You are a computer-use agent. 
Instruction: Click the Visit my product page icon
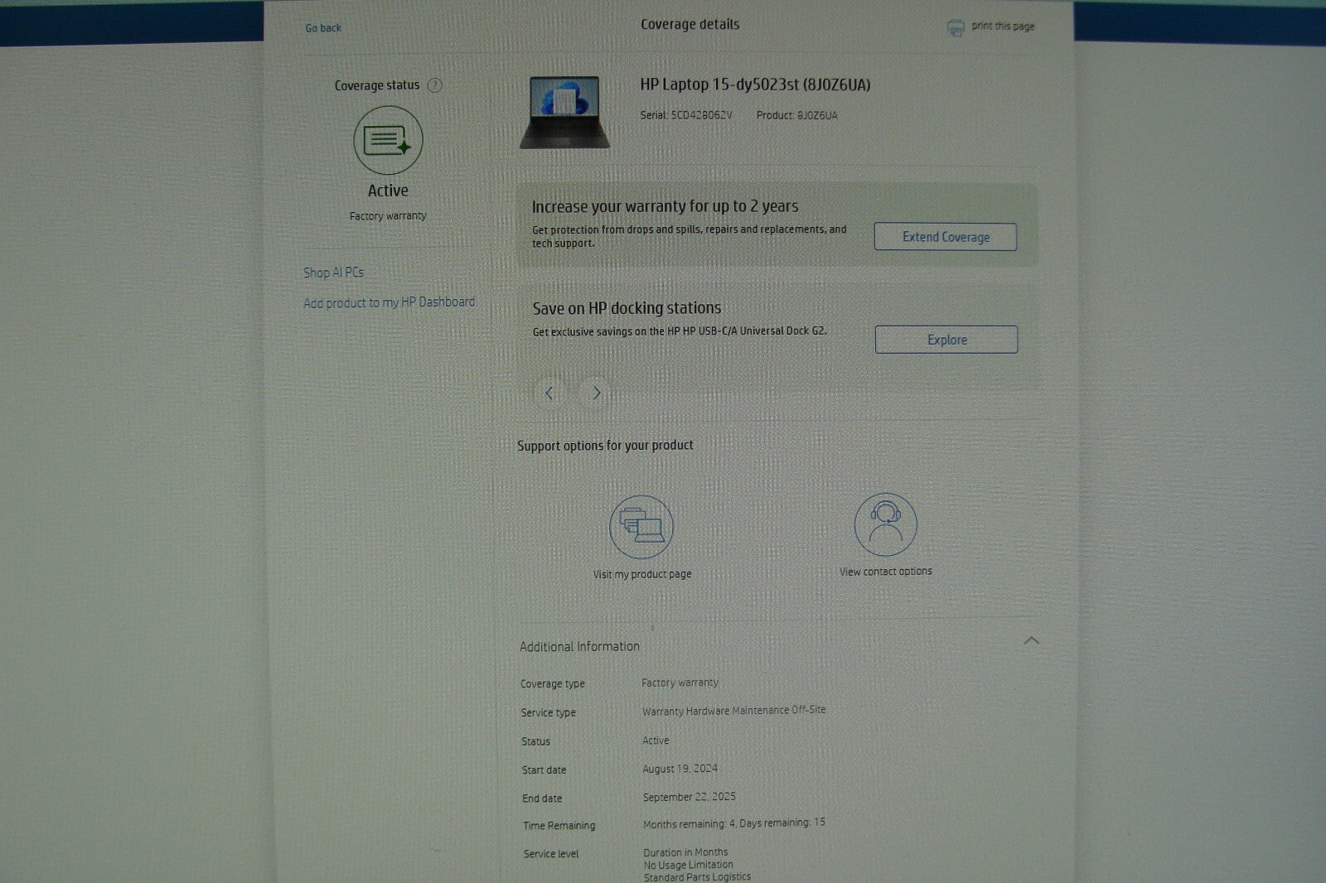coord(641,527)
